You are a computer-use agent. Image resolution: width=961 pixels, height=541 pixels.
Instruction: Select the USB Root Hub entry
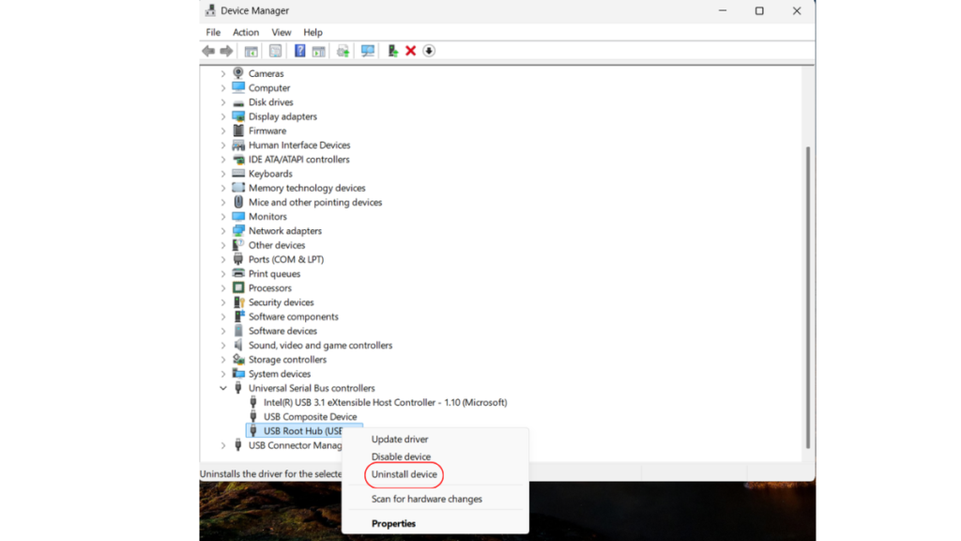(x=303, y=430)
